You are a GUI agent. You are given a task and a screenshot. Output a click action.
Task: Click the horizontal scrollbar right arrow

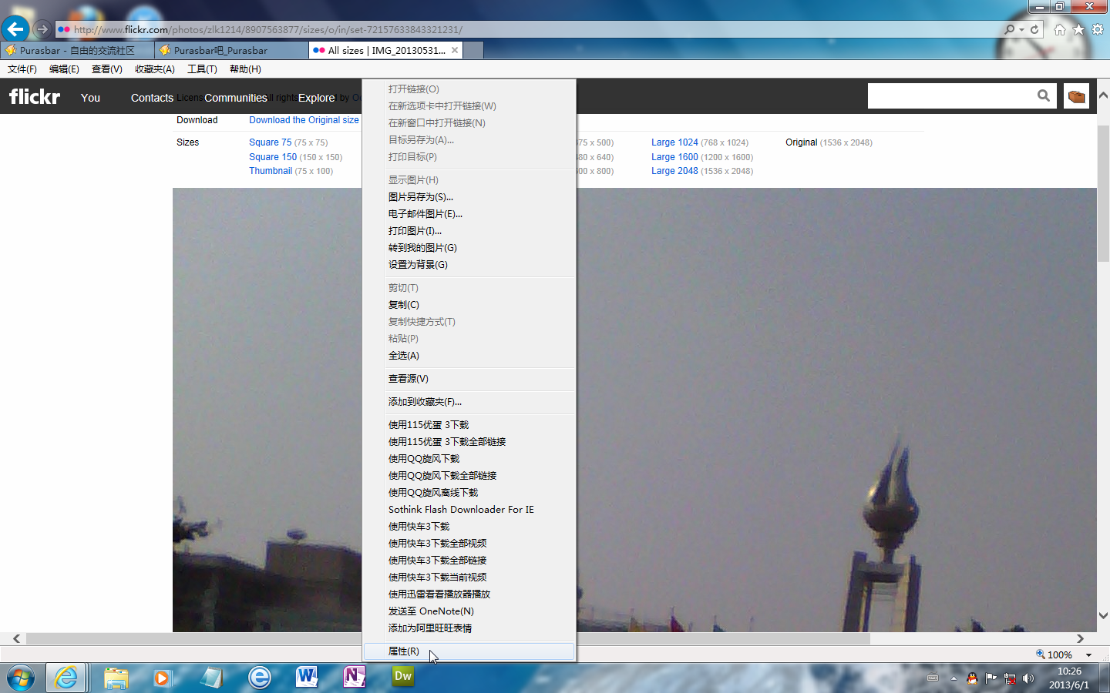pyautogui.click(x=1080, y=638)
